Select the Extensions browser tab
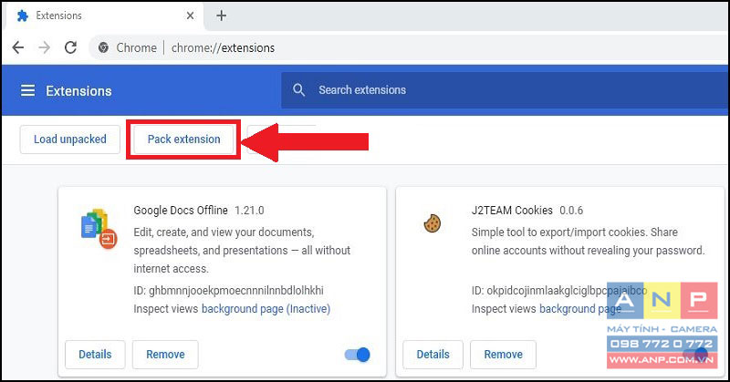The width and height of the screenshot is (730, 382). (x=105, y=15)
